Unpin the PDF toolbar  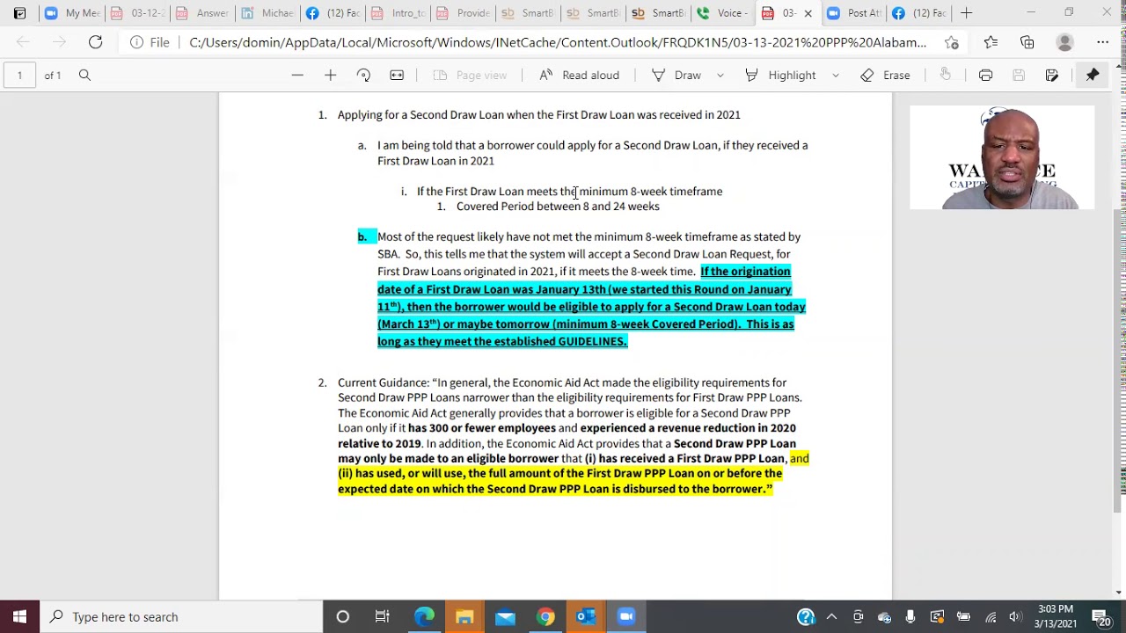point(1093,76)
